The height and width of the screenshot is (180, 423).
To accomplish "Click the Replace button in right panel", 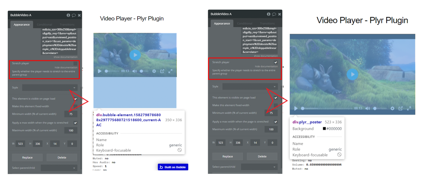I will click(228, 157).
